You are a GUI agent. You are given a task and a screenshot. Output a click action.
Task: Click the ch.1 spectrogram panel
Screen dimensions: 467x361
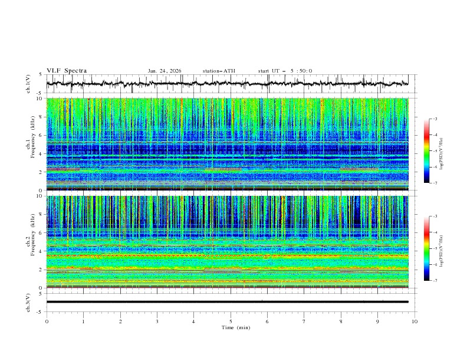point(227,144)
